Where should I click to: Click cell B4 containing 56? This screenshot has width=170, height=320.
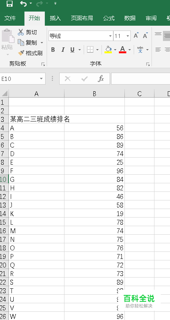[x=94, y=128]
